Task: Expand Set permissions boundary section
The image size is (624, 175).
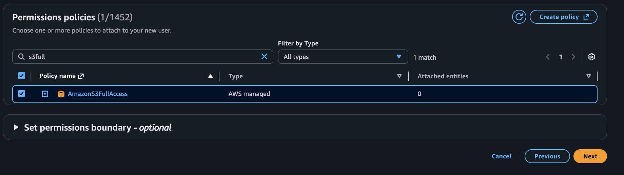Action: click(16, 128)
